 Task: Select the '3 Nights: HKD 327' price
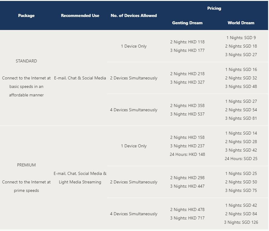tap(187, 82)
